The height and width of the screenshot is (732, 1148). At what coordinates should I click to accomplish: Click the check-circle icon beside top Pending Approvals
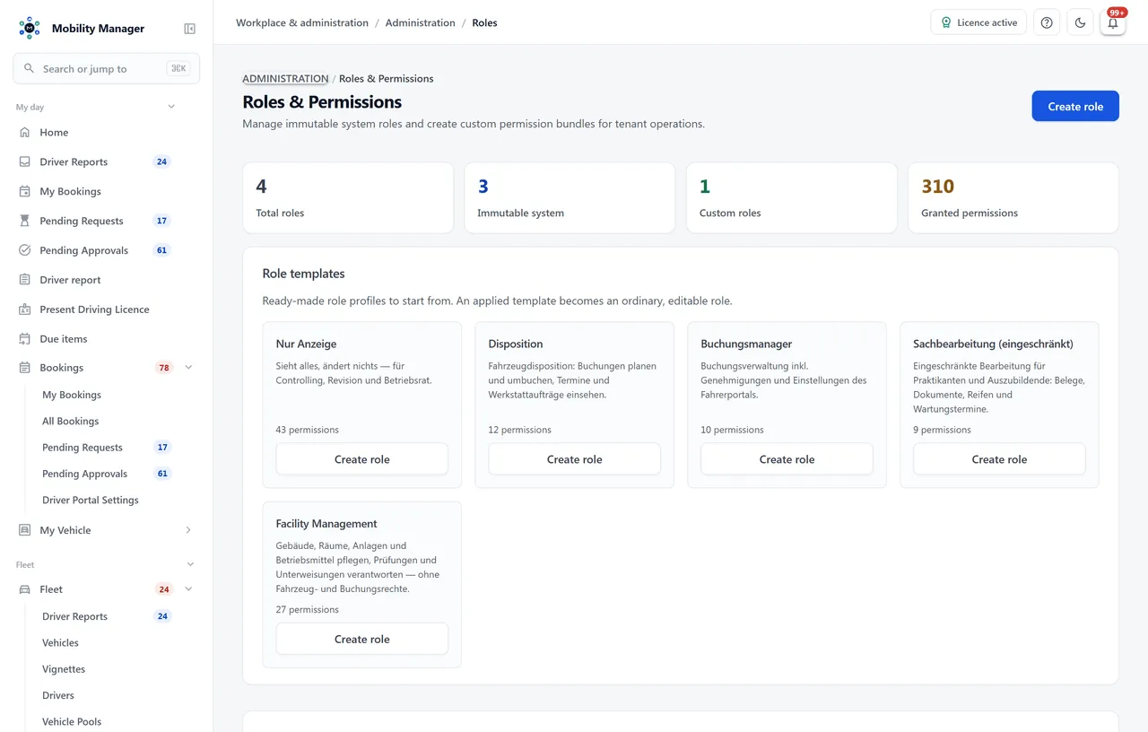pyautogui.click(x=25, y=250)
